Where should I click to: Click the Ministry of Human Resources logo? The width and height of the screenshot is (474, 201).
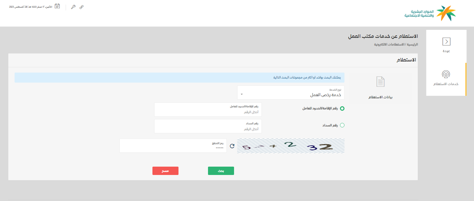[430, 13]
